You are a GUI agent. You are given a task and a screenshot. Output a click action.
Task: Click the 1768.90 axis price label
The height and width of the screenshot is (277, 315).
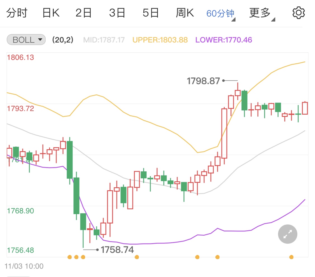click(x=20, y=211)
